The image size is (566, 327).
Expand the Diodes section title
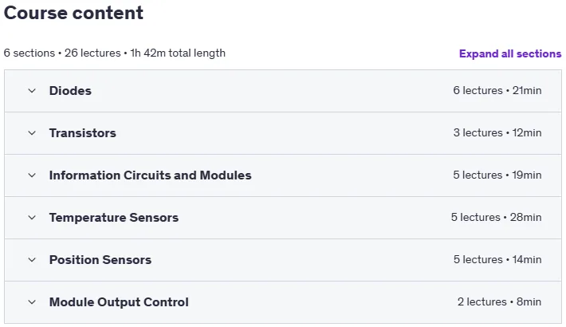[70, 91]
